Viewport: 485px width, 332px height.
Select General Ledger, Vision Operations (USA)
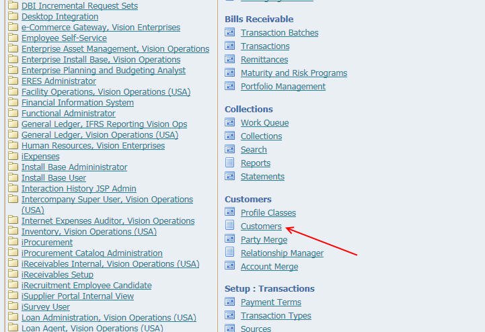[x=100, y=135]
